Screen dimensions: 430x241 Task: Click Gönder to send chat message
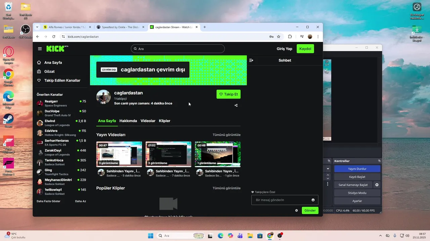310,211
